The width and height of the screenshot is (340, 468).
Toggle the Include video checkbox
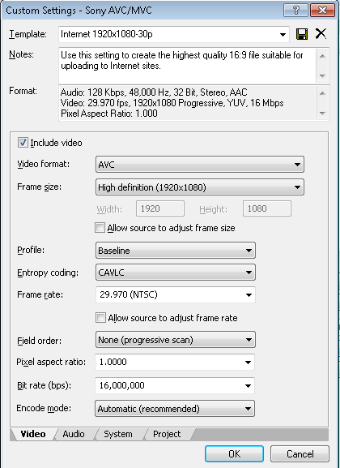[x=23, y=143]
